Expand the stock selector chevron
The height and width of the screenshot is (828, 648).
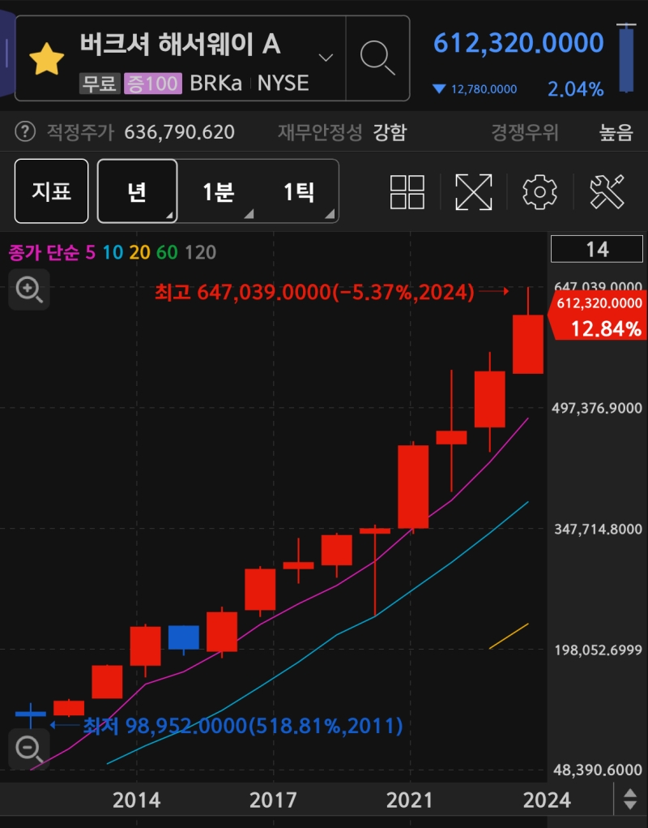[x=326, y=57]
